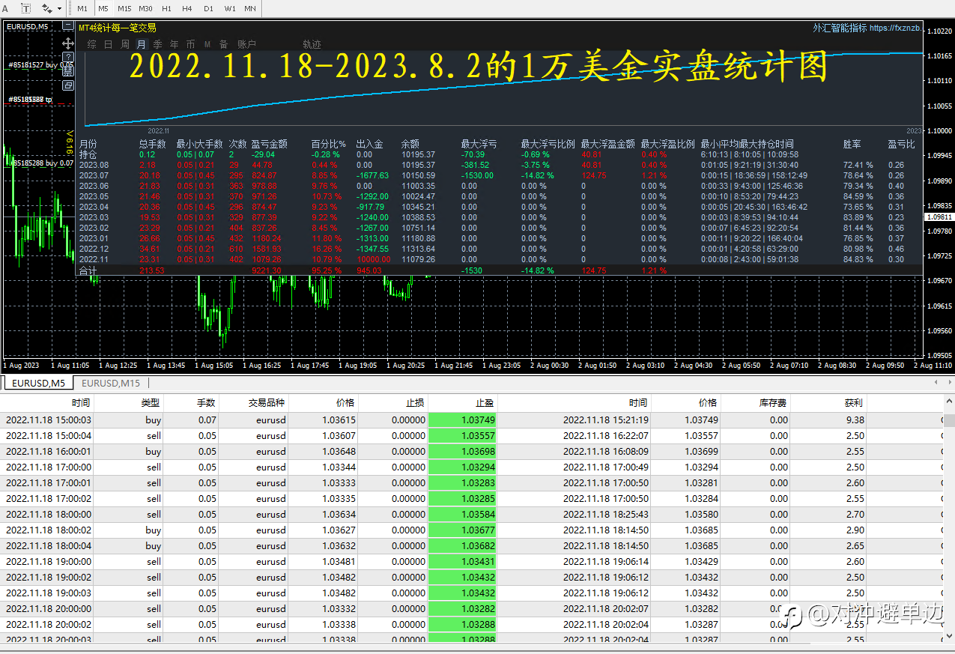Click the 2023.08 month row

(x=498, y=165)
